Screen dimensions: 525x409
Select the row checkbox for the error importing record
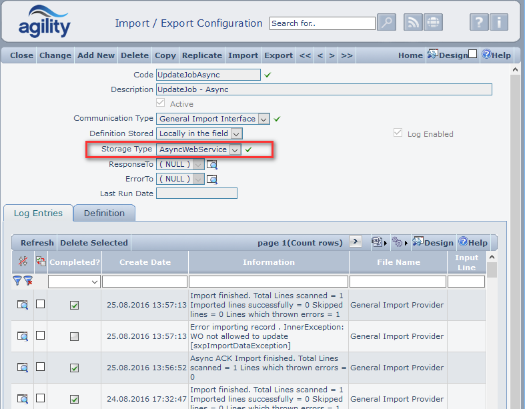click(x=40, y=336)
